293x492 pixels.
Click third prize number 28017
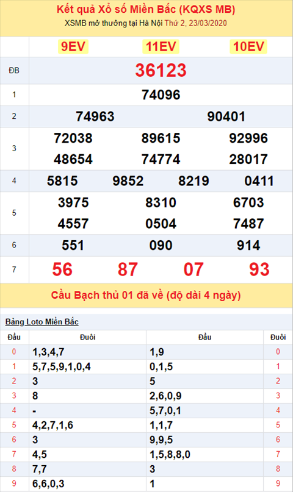coord(248,159)
